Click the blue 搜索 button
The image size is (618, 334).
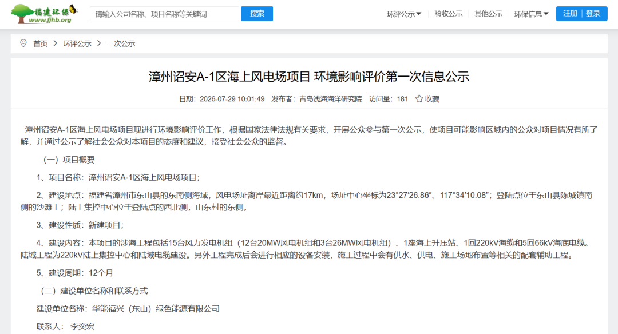257,14
